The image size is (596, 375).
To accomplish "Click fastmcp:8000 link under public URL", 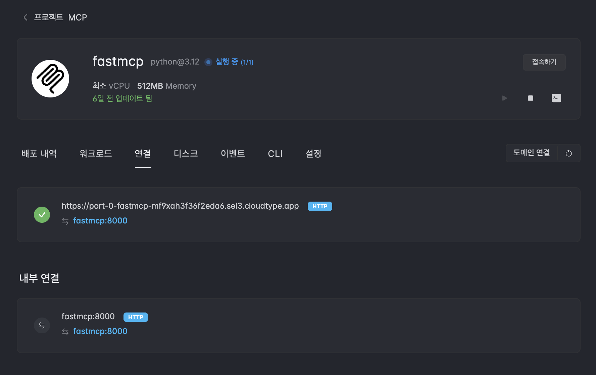I will pyautogui.click(x=100, y=221).
